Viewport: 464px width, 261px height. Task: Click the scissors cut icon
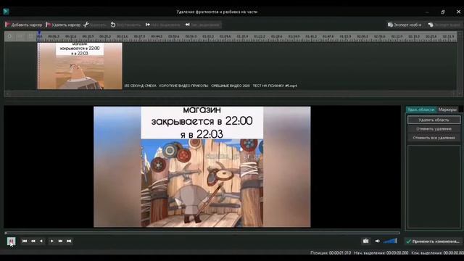pos(86,25)
